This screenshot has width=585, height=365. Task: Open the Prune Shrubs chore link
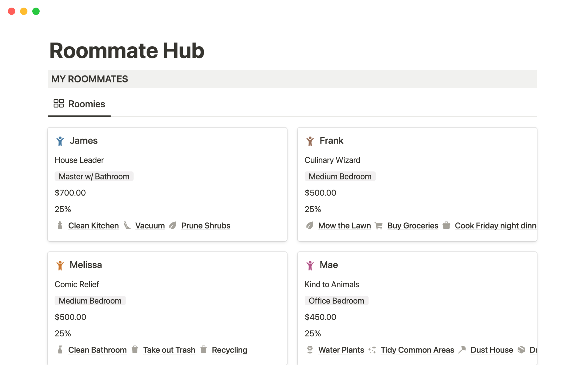pos(206,226)
